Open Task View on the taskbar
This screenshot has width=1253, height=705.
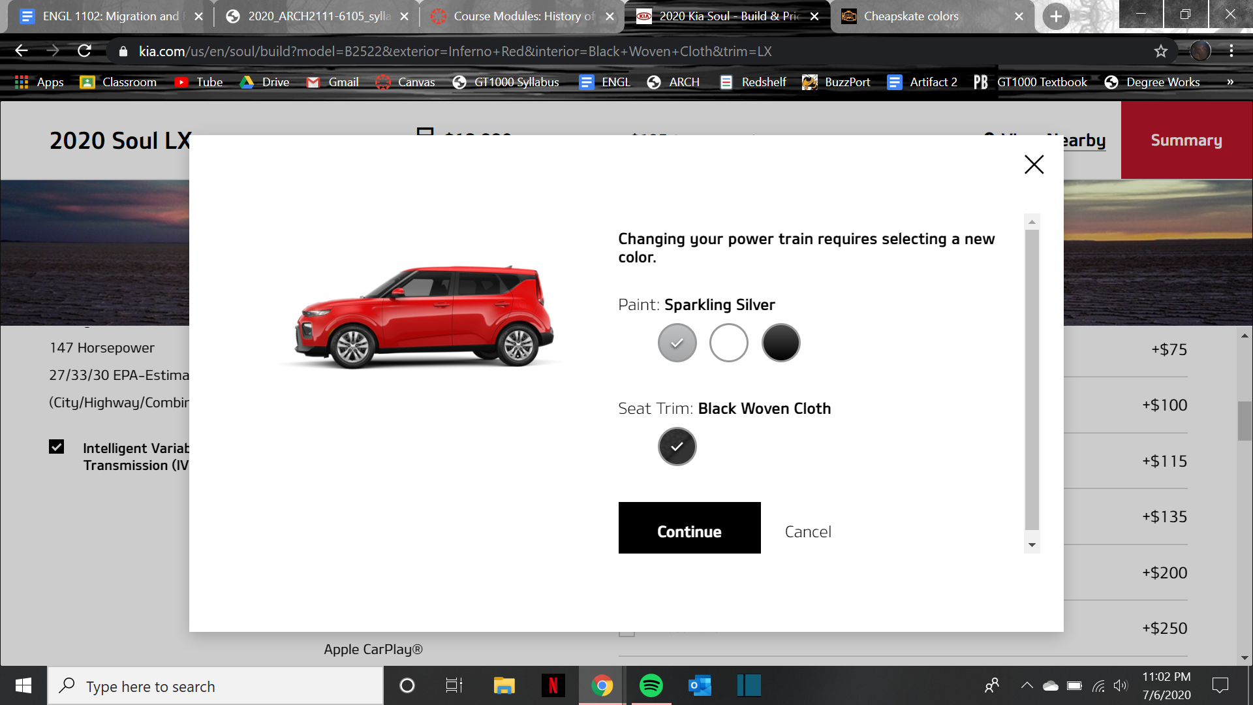click(454, 685)
